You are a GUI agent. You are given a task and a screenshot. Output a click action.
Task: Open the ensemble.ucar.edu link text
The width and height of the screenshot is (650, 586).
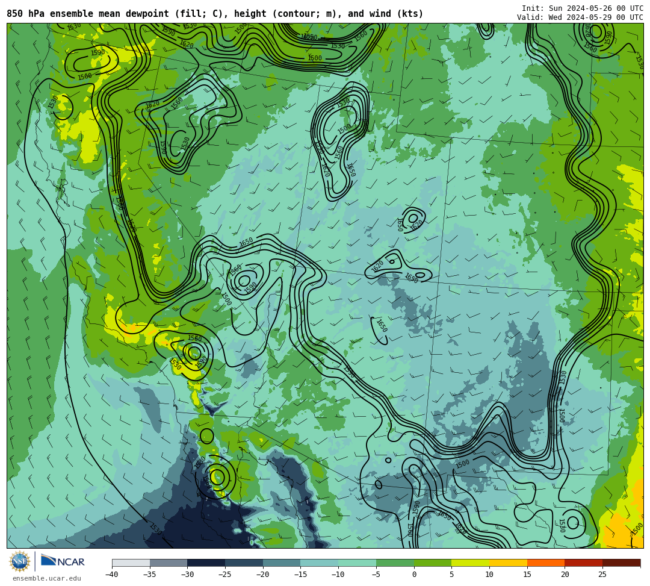[x=47, y=578]
